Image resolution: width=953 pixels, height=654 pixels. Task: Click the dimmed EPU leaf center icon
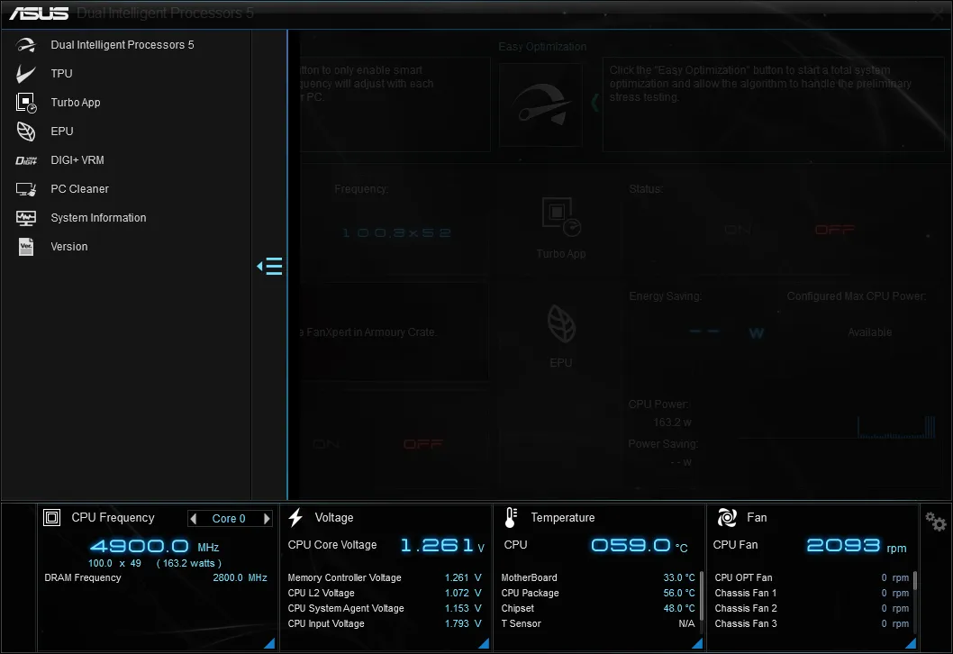pyautogui.click(x=561, y=323)
